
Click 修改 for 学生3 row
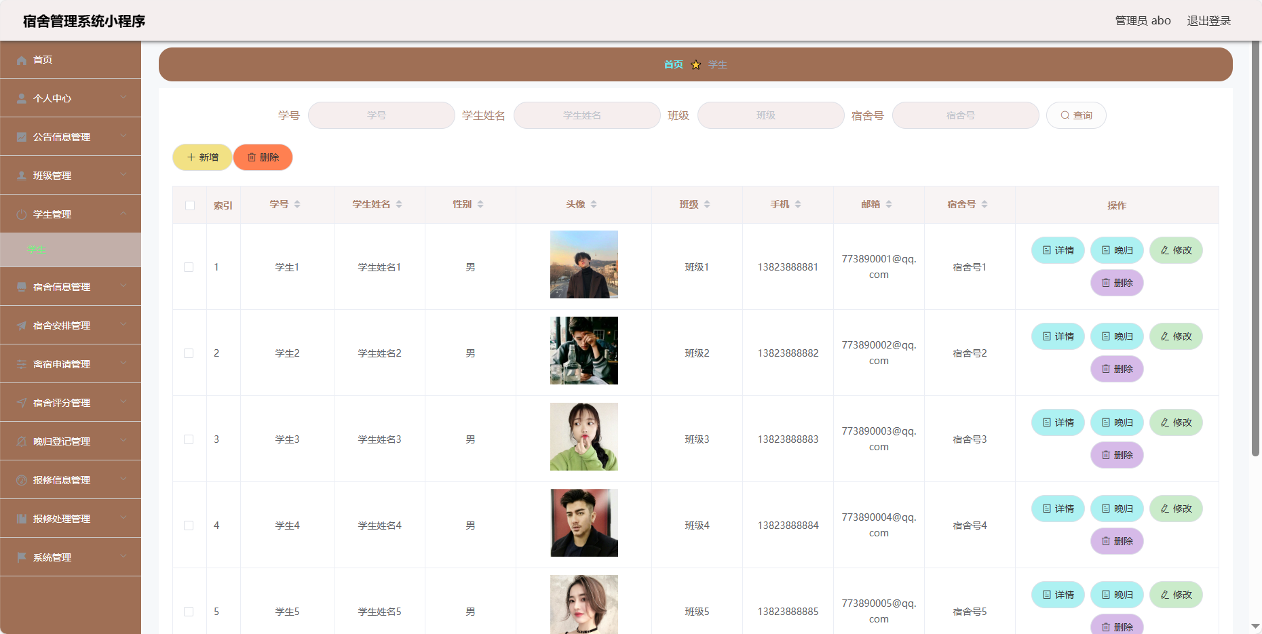point(1176,423)
